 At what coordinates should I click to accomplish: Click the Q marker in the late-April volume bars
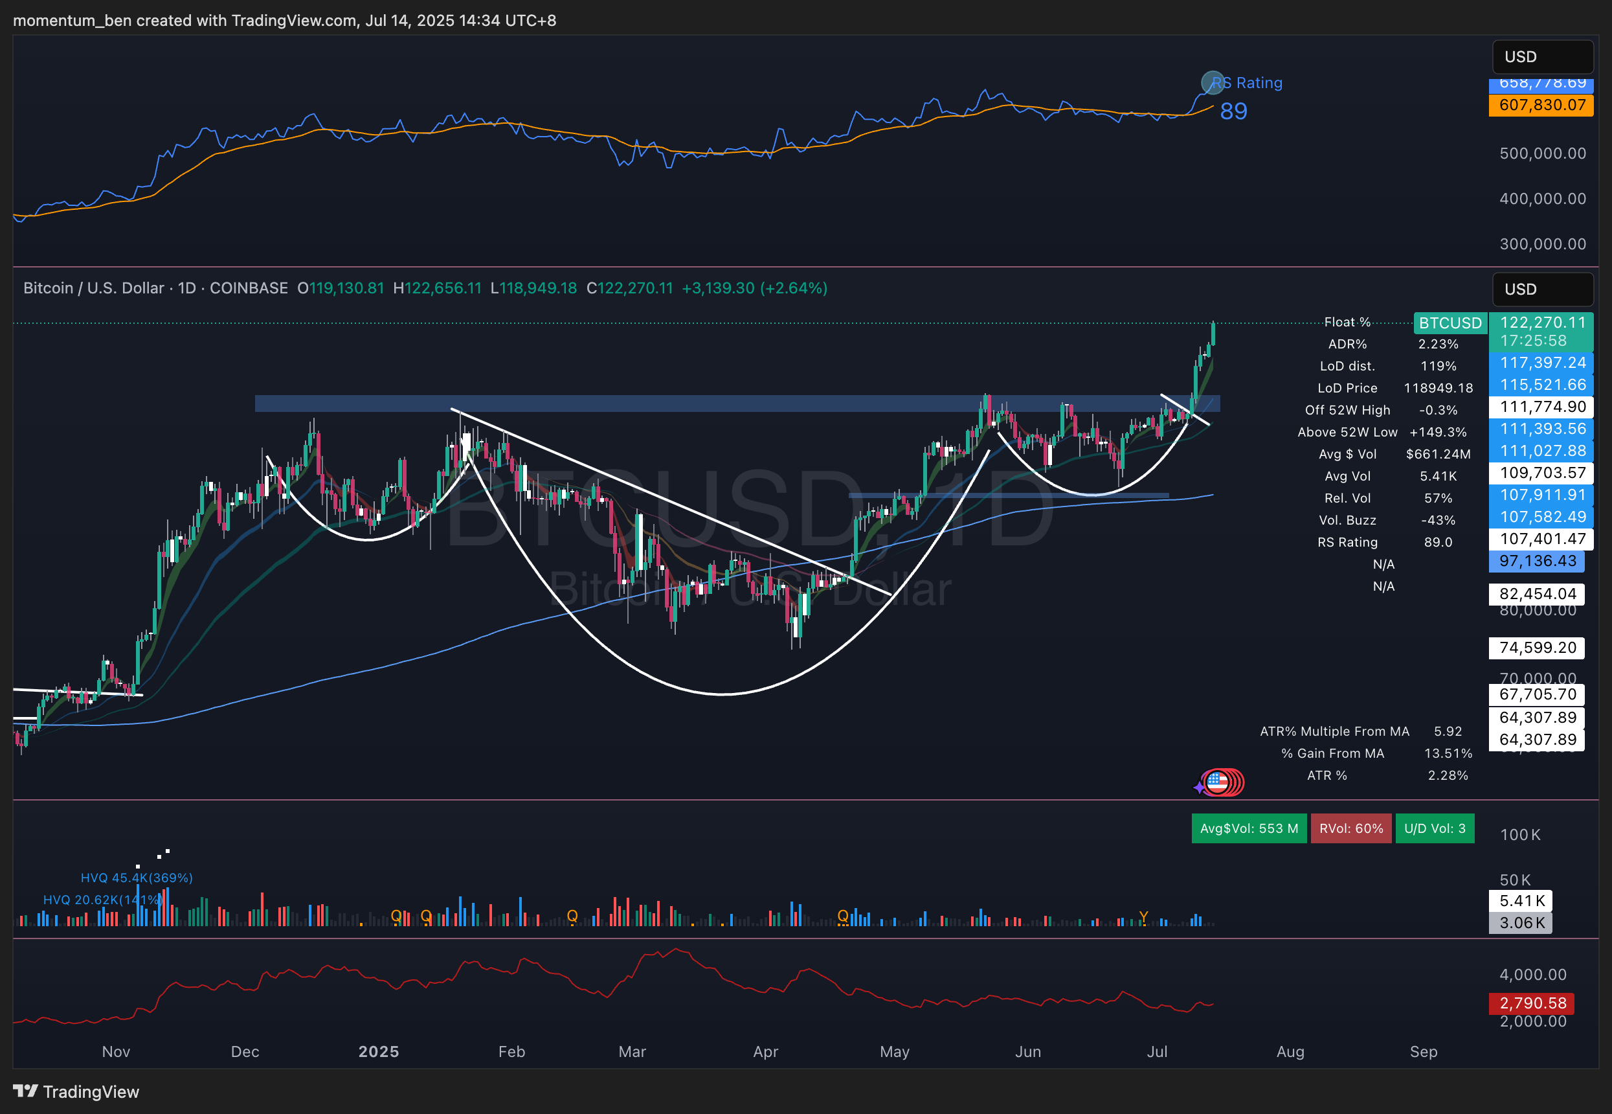pos(843,916)
